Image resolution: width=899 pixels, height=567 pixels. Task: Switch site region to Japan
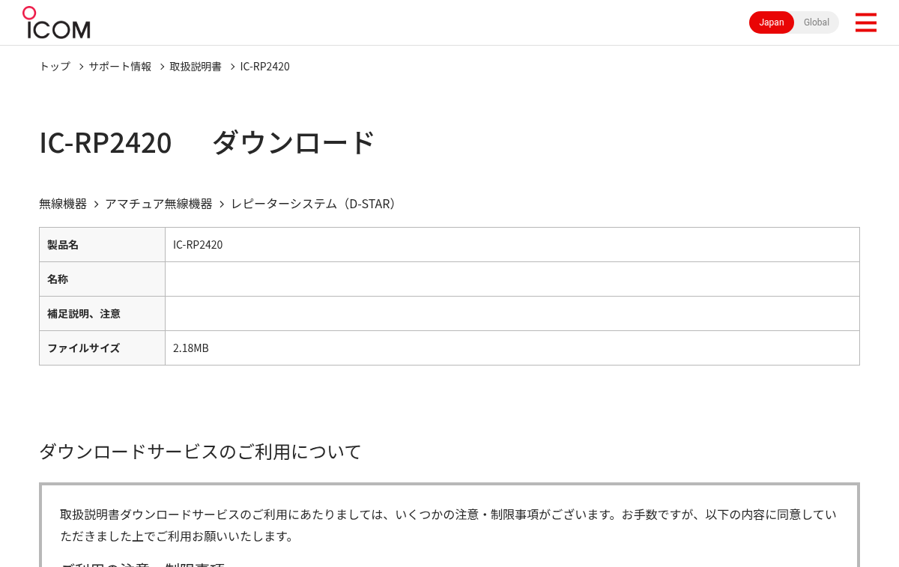(772, 22)
